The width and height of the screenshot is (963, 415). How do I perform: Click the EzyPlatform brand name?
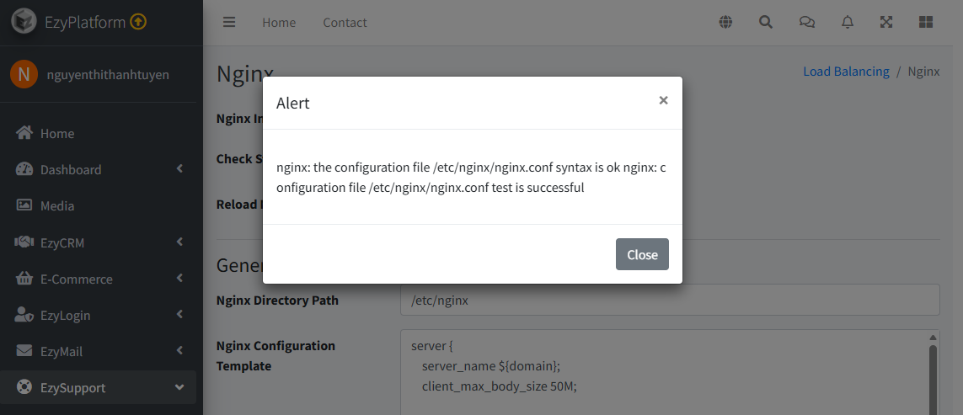pyautogui.click(x=85, y=22)
